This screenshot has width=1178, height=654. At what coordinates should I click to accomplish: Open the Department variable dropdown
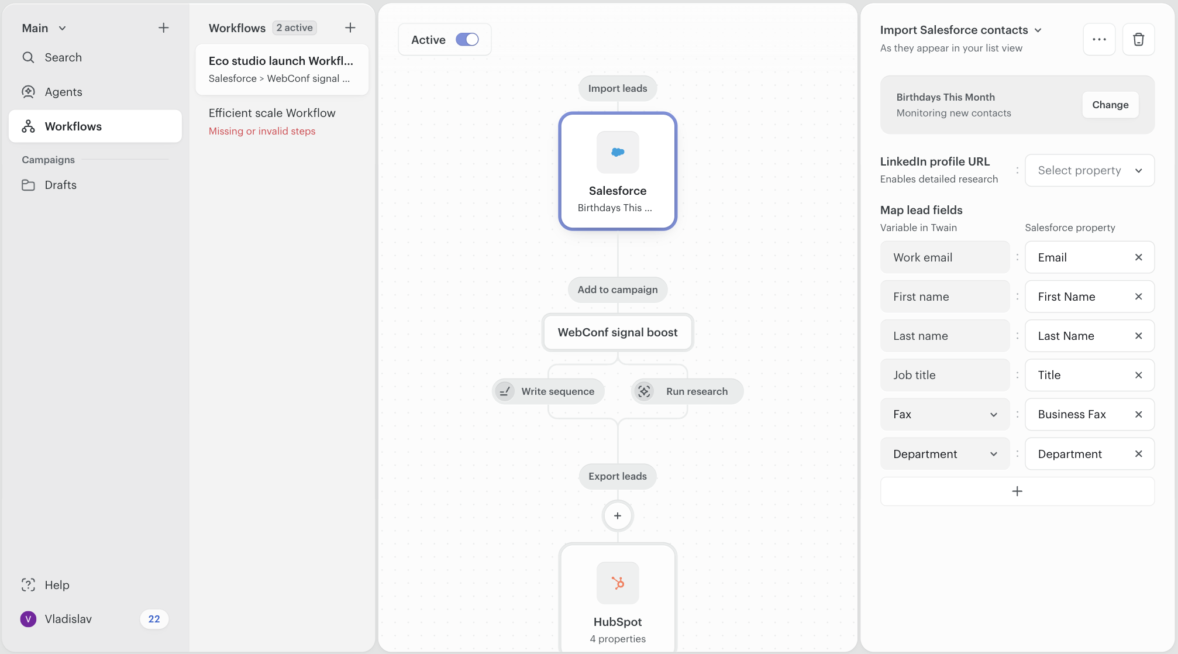point(945,454)
